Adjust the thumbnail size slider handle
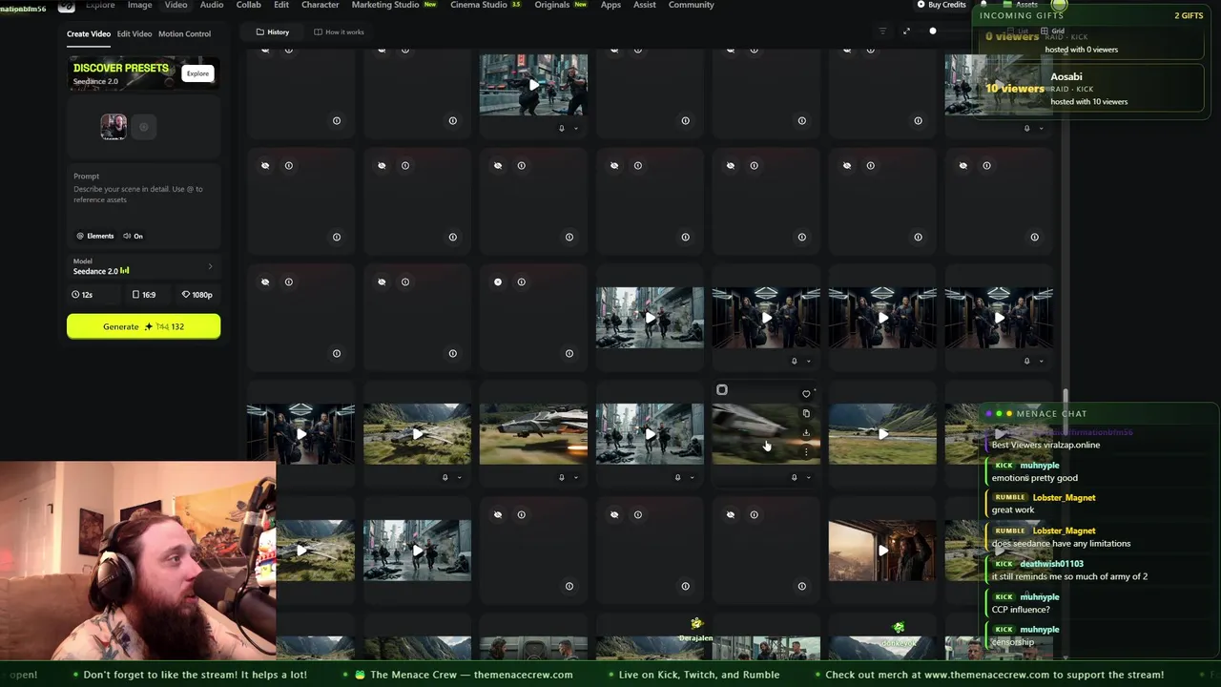Screen dimensions: 1221x687 pos(933,31)
